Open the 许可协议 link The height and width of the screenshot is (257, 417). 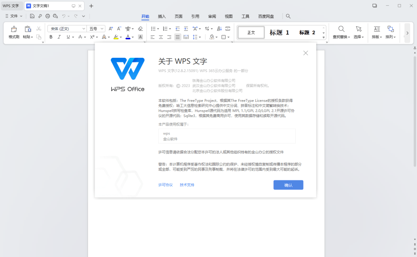tap(165, 185)
